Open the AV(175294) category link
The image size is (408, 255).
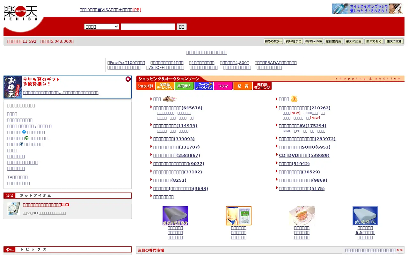click(x=302, y=126)
